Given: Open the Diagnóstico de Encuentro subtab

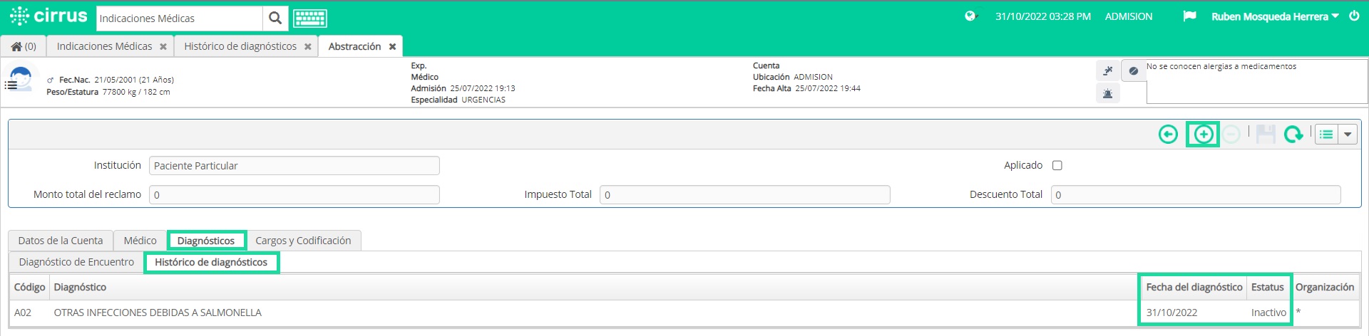Looking at the screenshot, I should pyautogui.click(x=76, y=262).
